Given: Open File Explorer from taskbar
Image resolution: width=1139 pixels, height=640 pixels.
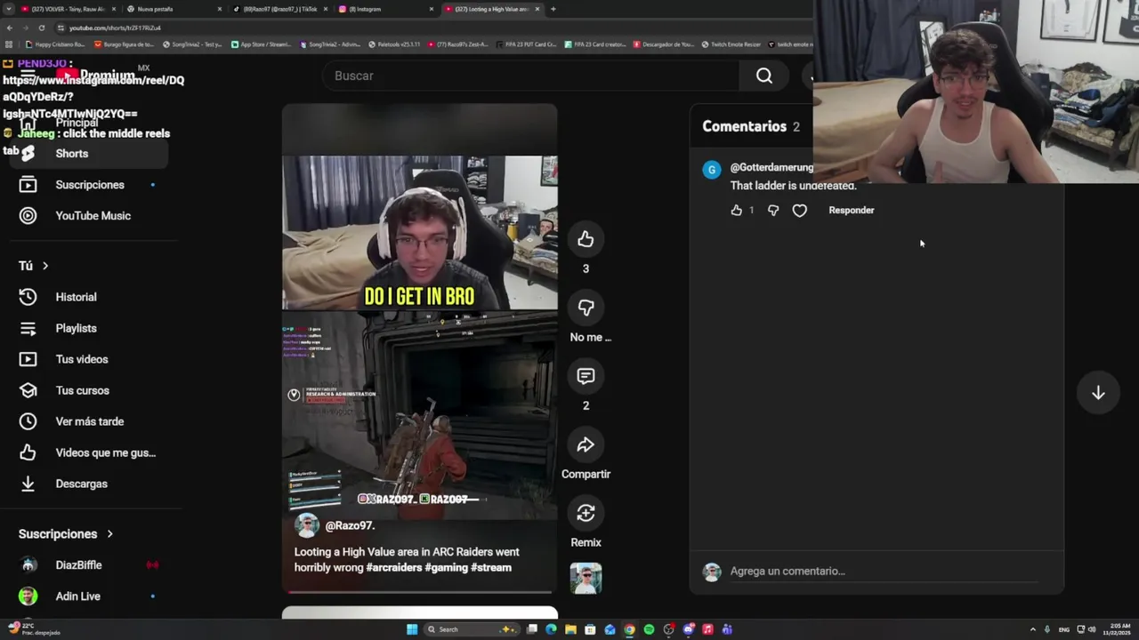Looking at the screenshot, I should tap(570, 629).
